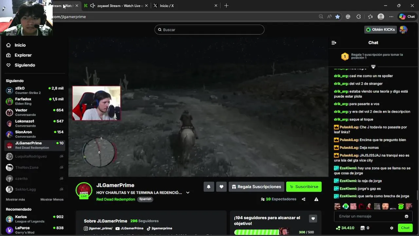
Task: Open chat settings gear icon
Action: click(x=392, y=228)
